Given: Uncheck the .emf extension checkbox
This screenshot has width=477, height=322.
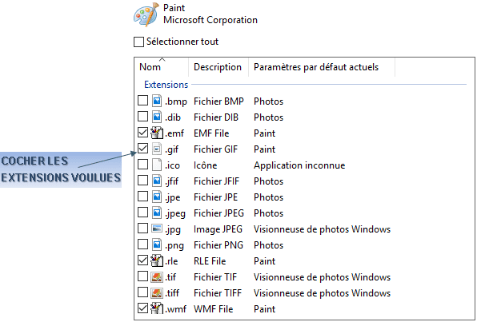Looking at the screenshot, I should coord(142,133).
